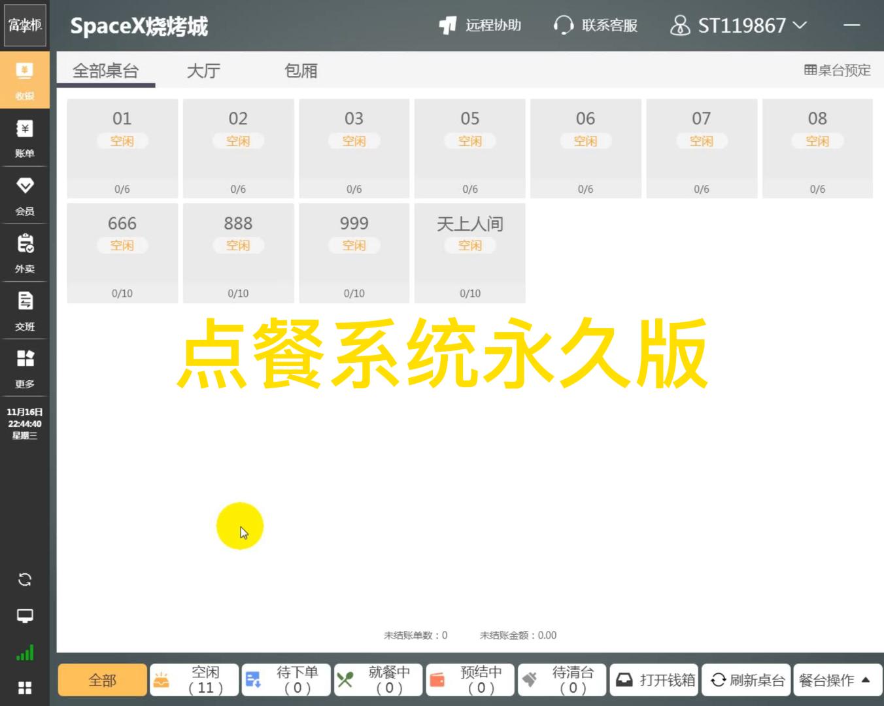The width and height of the screenshot is (884, 706).
Task: Click the 刷新桌台 refresh tables button
Action: [x=746, y=680]
